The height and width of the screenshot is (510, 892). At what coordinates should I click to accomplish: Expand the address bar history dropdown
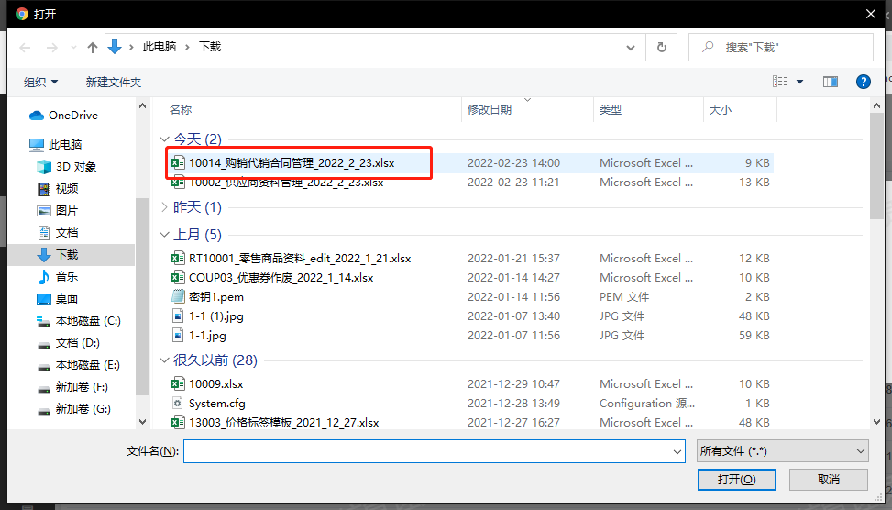click(631, 48)
